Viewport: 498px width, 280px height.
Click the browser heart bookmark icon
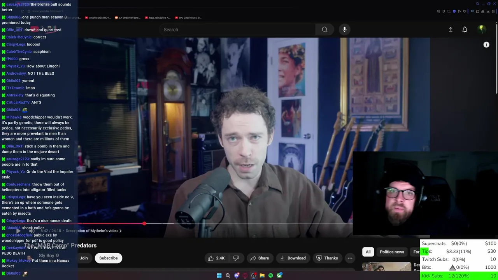465,11
